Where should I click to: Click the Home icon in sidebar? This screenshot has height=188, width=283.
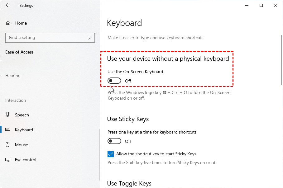pyautogui.click(x=8, y=23)
